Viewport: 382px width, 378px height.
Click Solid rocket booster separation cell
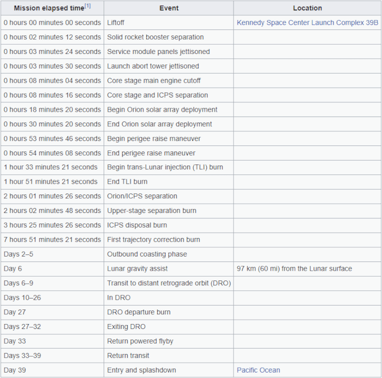click(x=155, y=37)
